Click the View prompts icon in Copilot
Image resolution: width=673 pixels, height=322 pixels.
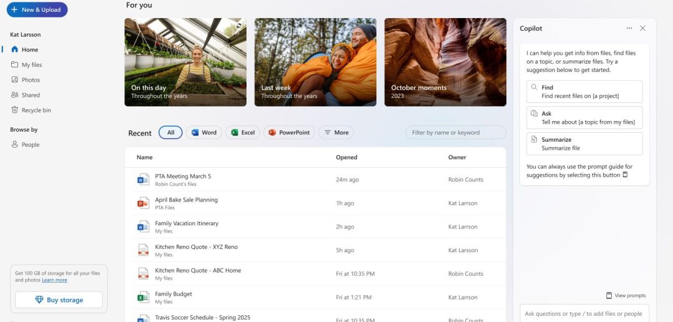coord(609,295)
